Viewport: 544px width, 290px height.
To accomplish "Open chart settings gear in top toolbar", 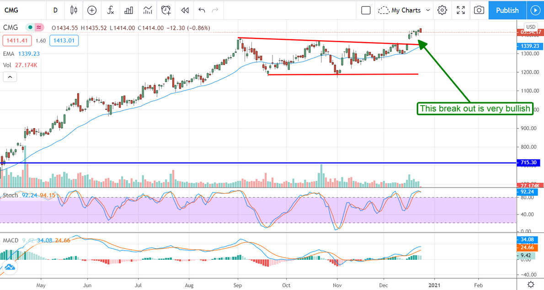I will [442, 11].
